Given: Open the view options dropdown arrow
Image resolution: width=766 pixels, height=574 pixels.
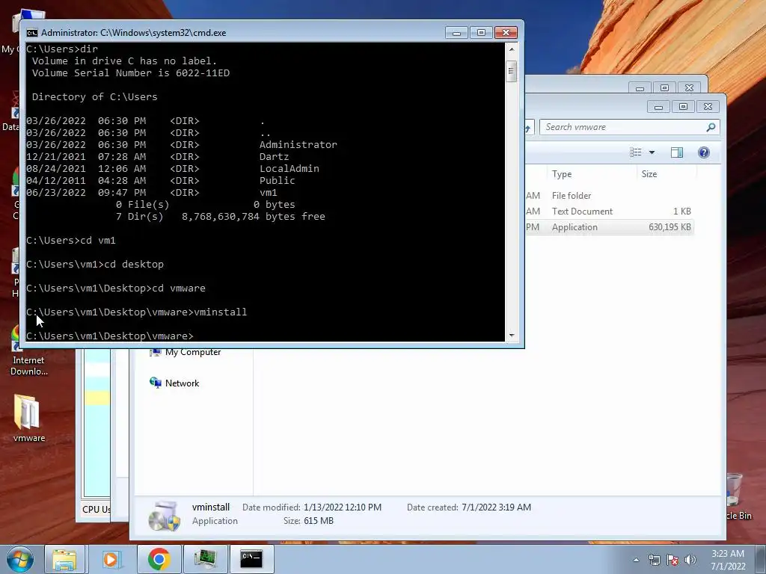Looking at the screenshot, I should (652, 152).
